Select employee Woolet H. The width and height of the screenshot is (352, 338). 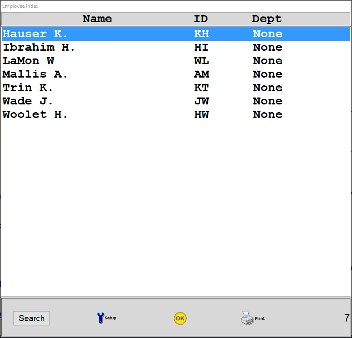[176, 115]
